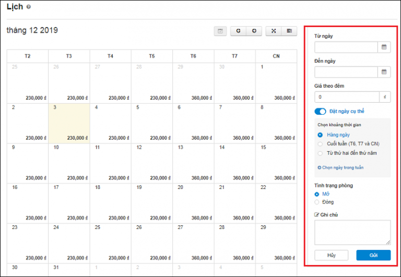Go to next month with right arrow
Viewport: 401px width, 277px height.
click(x=254, y=31)
